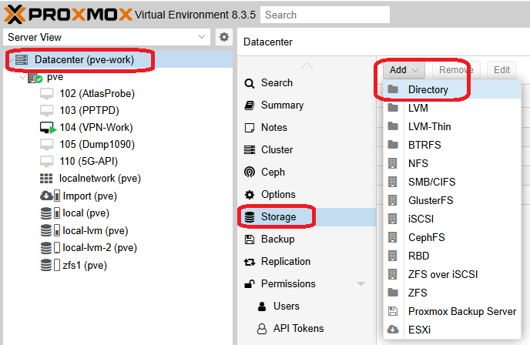Click the Datacenter server icon in tree
This screenshot has height=345, width=530.
click(22, 60)
